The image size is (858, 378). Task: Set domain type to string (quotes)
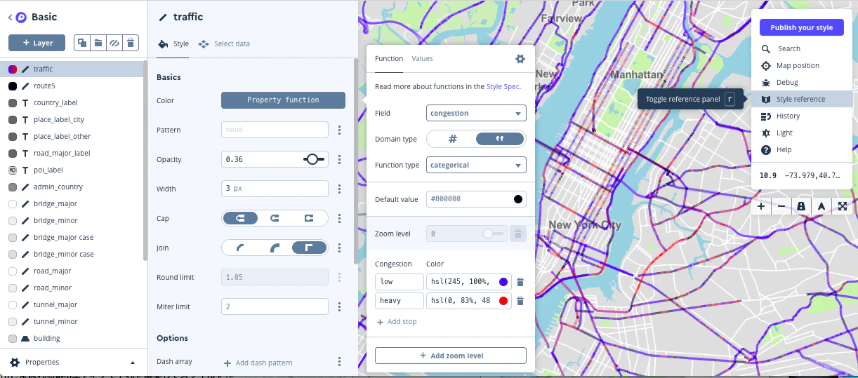[x=499, y=139]
